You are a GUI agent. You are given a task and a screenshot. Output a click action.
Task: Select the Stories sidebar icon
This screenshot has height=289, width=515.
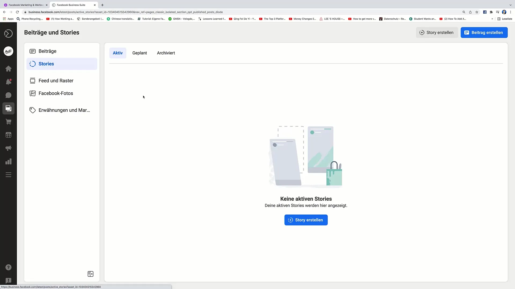click(x=32, y=64)
